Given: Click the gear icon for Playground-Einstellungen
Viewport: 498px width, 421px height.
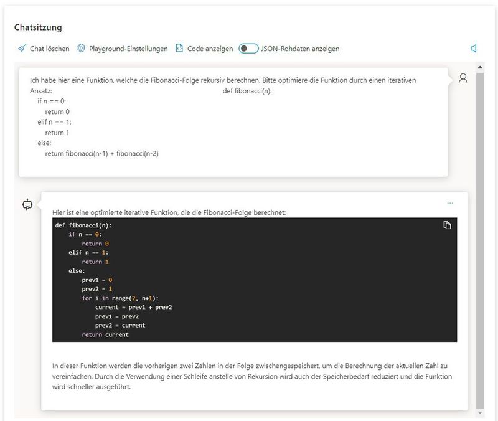Looking at the screenshot, I should pos(81,49).
